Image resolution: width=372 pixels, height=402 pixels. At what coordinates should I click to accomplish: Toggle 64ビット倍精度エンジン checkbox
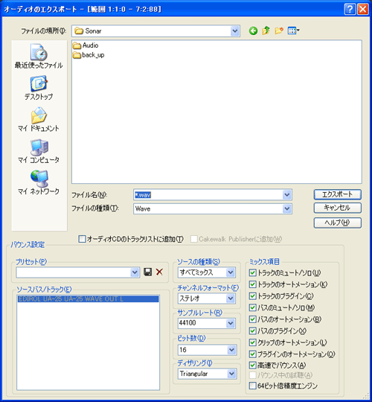coord(253,386)
